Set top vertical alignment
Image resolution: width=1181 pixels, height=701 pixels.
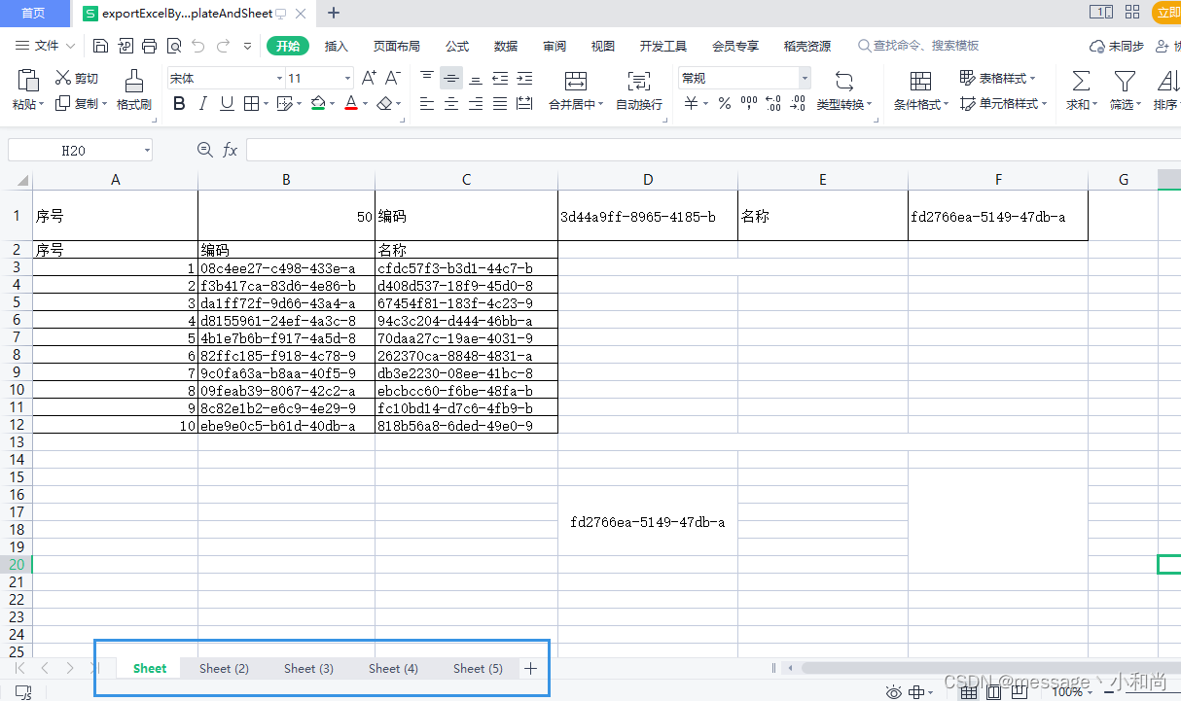[x=427, y=78]
